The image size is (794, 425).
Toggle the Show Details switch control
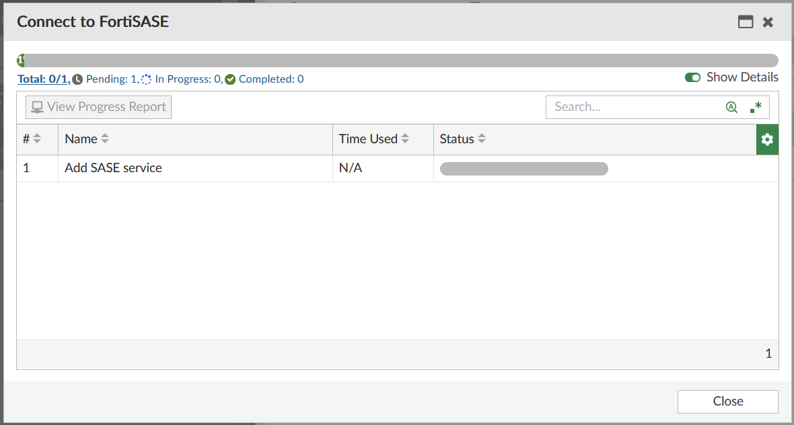click(x=692, y=77)
